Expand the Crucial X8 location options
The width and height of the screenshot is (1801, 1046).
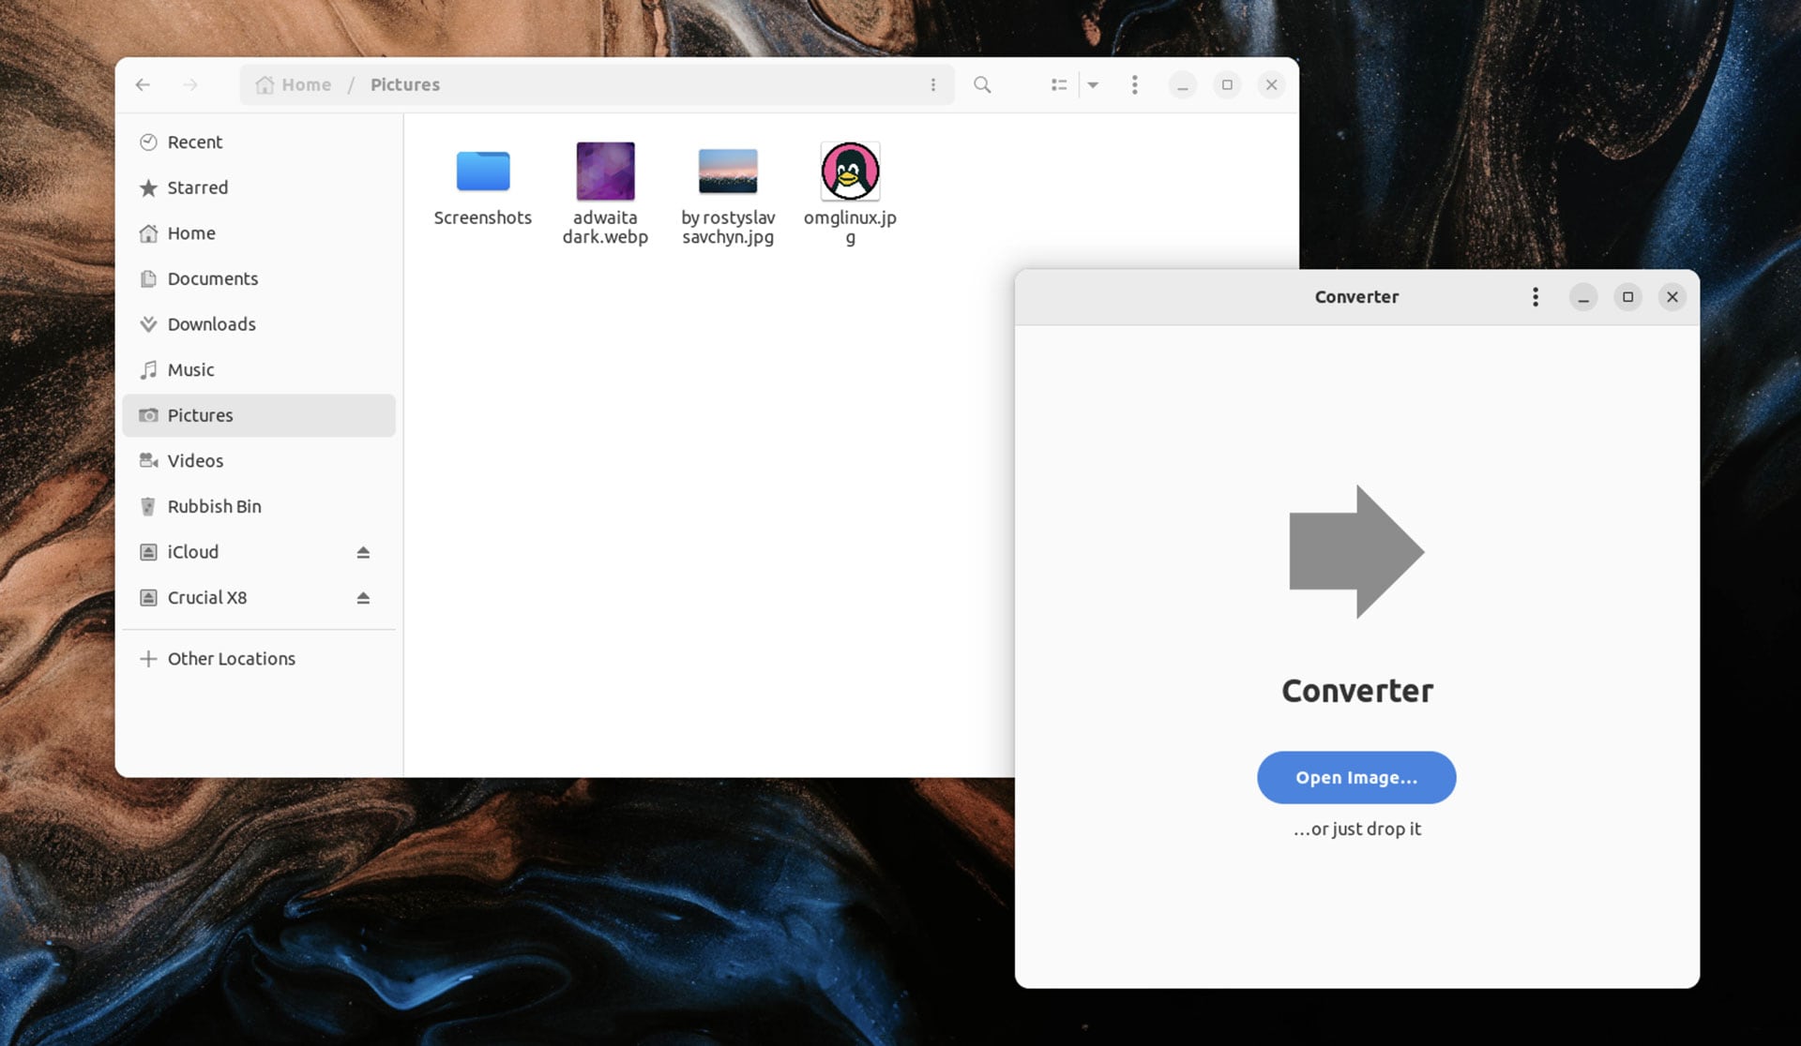pyautogui.click(x=361, y=598)
